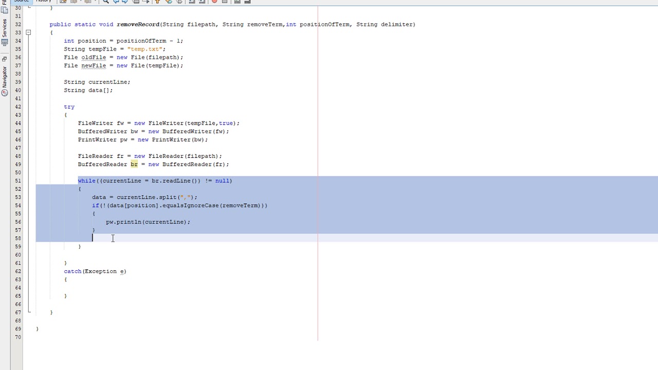Viewport: 658px width, 370px height.
Task: Click the while keyword on line 51
Action: (86, 180)
